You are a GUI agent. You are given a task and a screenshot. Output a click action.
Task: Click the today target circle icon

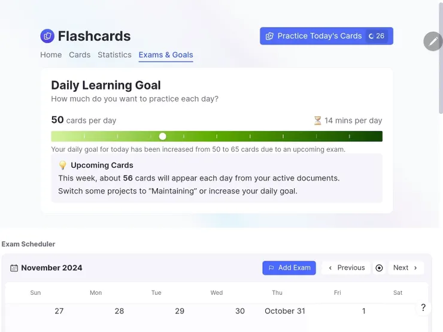(x=379, y=268)
